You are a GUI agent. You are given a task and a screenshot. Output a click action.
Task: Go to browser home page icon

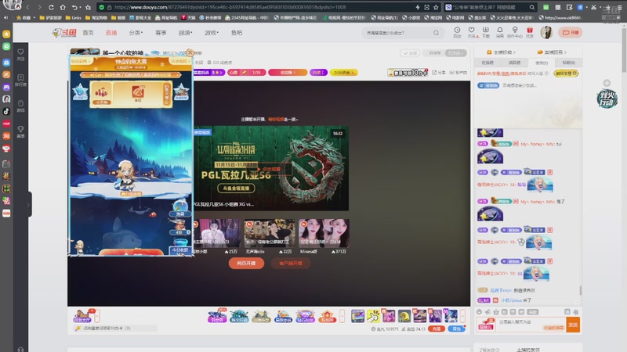63,7
